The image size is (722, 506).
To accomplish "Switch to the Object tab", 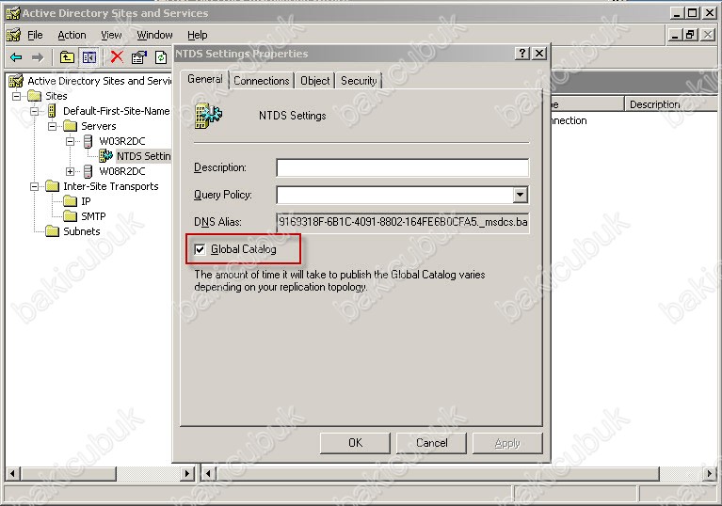I will click(315, 81).
